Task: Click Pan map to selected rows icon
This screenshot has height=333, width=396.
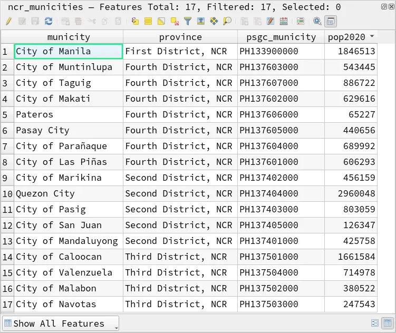Action: (x=214, y=21)
